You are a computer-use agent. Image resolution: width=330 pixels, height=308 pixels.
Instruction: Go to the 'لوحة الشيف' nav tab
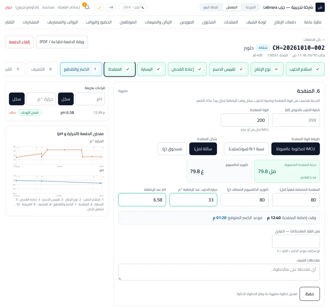click(256, 22)
